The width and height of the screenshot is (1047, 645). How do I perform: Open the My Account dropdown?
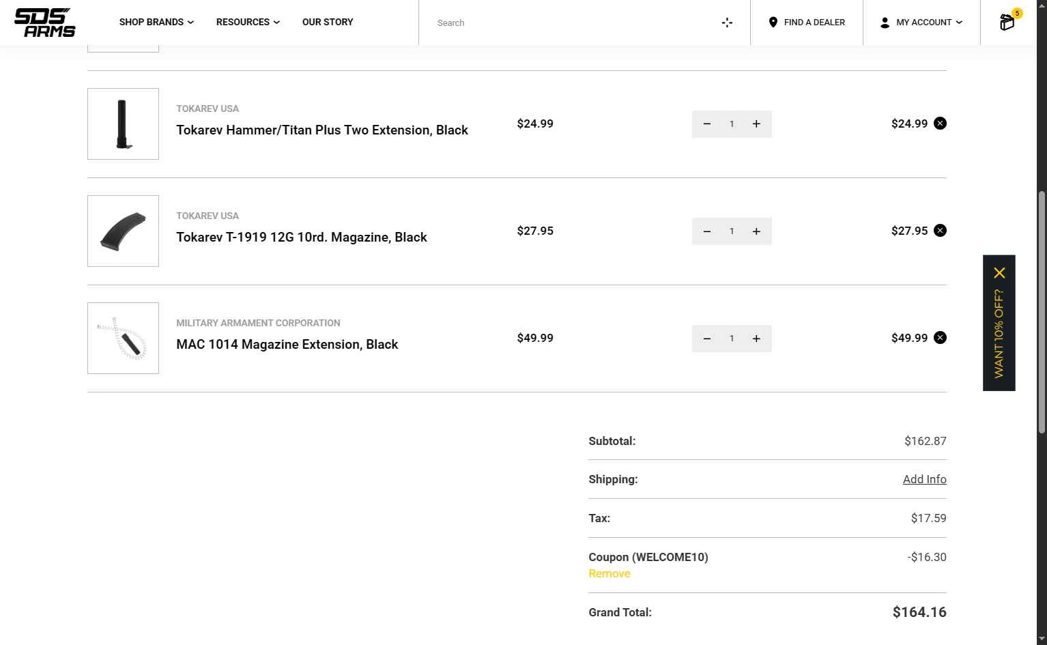[921, 23]
